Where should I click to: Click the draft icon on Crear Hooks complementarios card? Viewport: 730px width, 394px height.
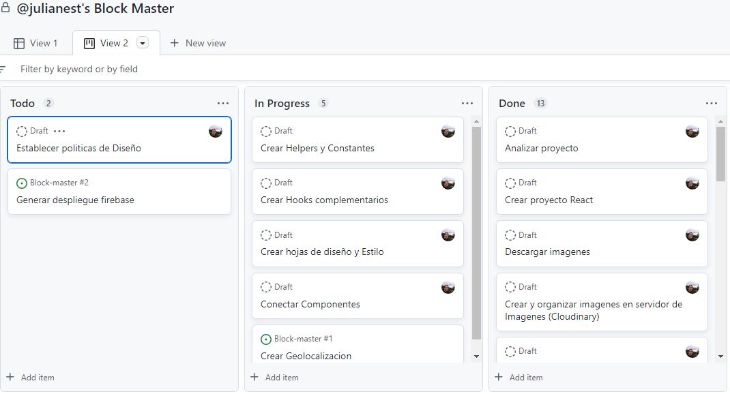point(264,183)
